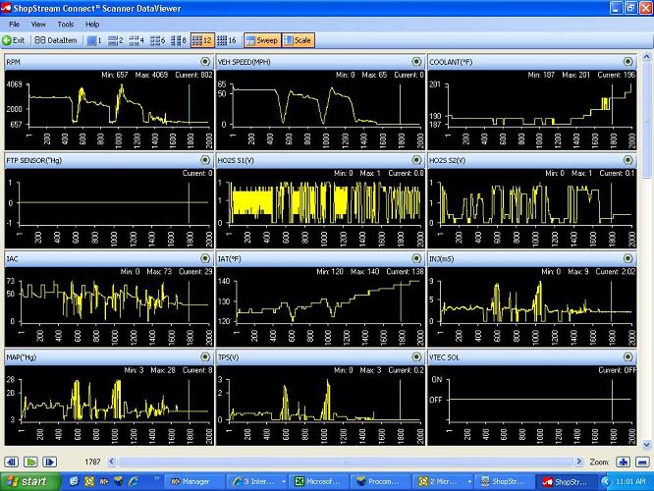Switch to 6-graph layout
The height and width of the screenshot is (491, 654).
(157, 40)
